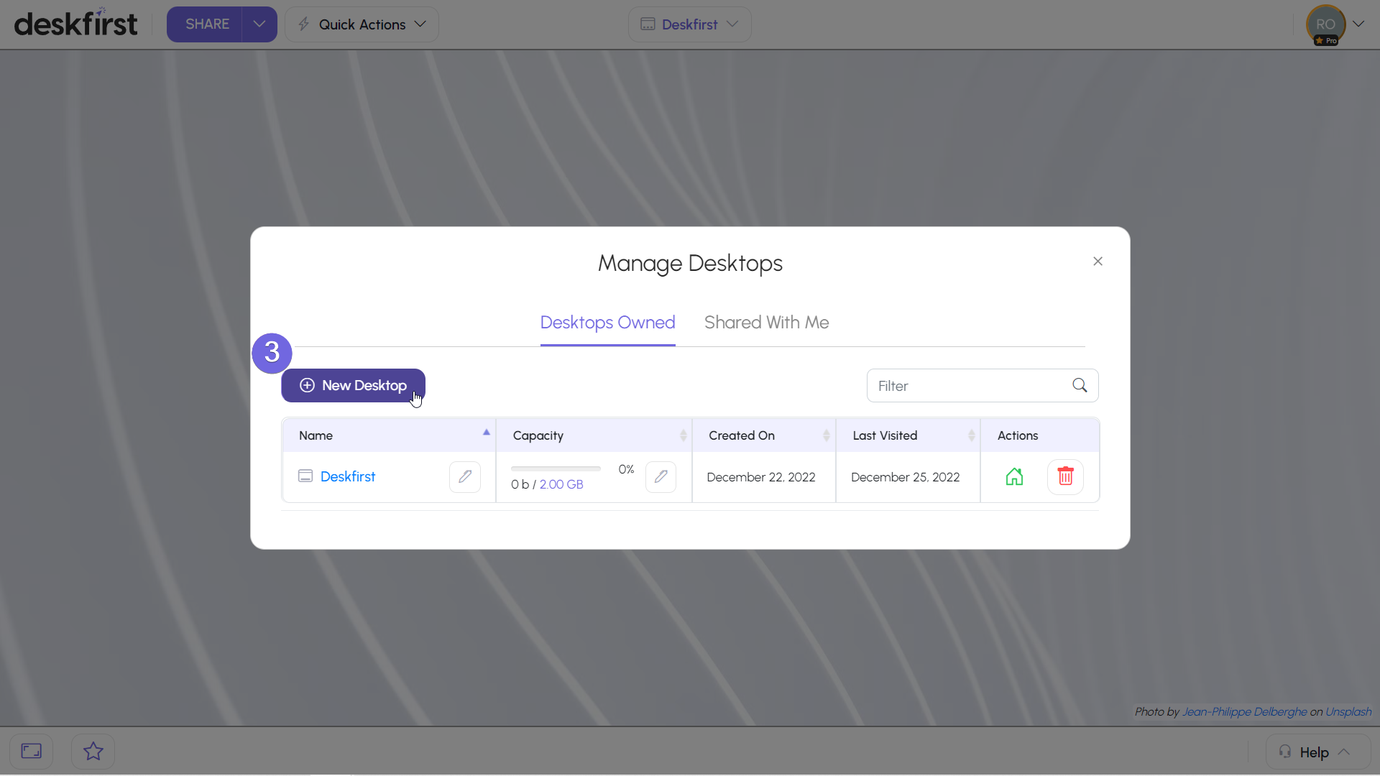Sort table by Name column
Viewport: 1380px width, 776px height.
point(389,435)
